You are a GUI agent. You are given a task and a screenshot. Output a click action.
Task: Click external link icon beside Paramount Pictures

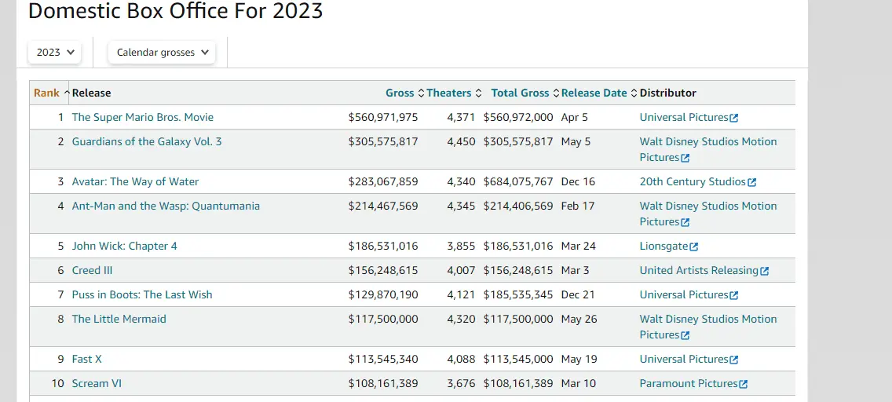(x=744, y=384)
